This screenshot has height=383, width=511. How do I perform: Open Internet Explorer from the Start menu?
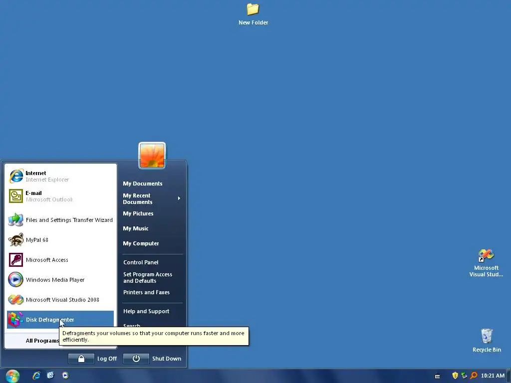(x=60, y=176)
